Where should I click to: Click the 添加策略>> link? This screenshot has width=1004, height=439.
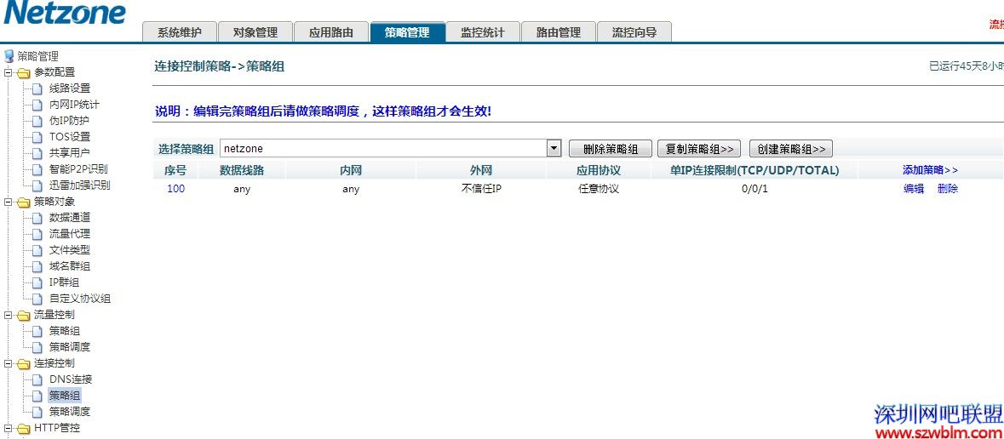[x=930, y=170]
